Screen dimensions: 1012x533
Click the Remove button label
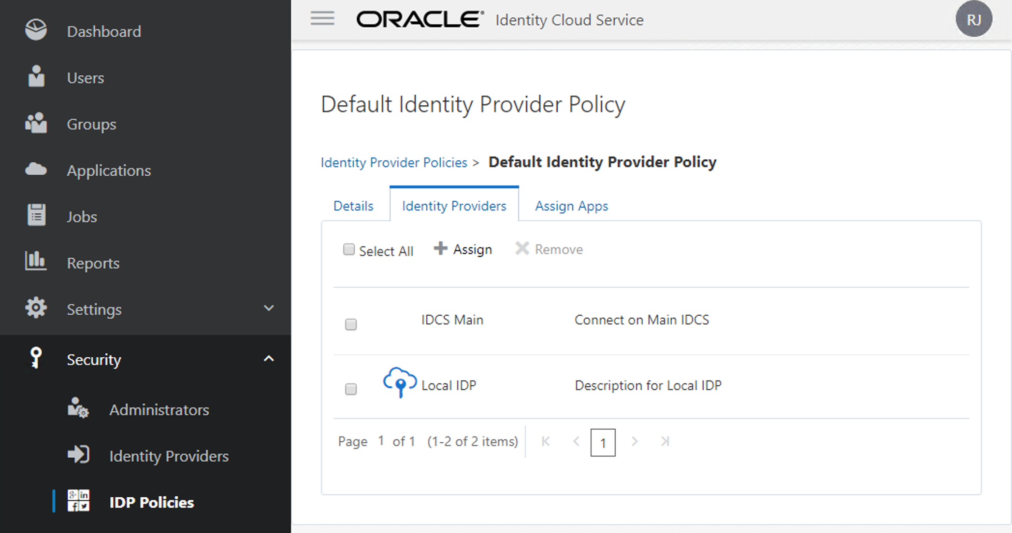(559, 249)
